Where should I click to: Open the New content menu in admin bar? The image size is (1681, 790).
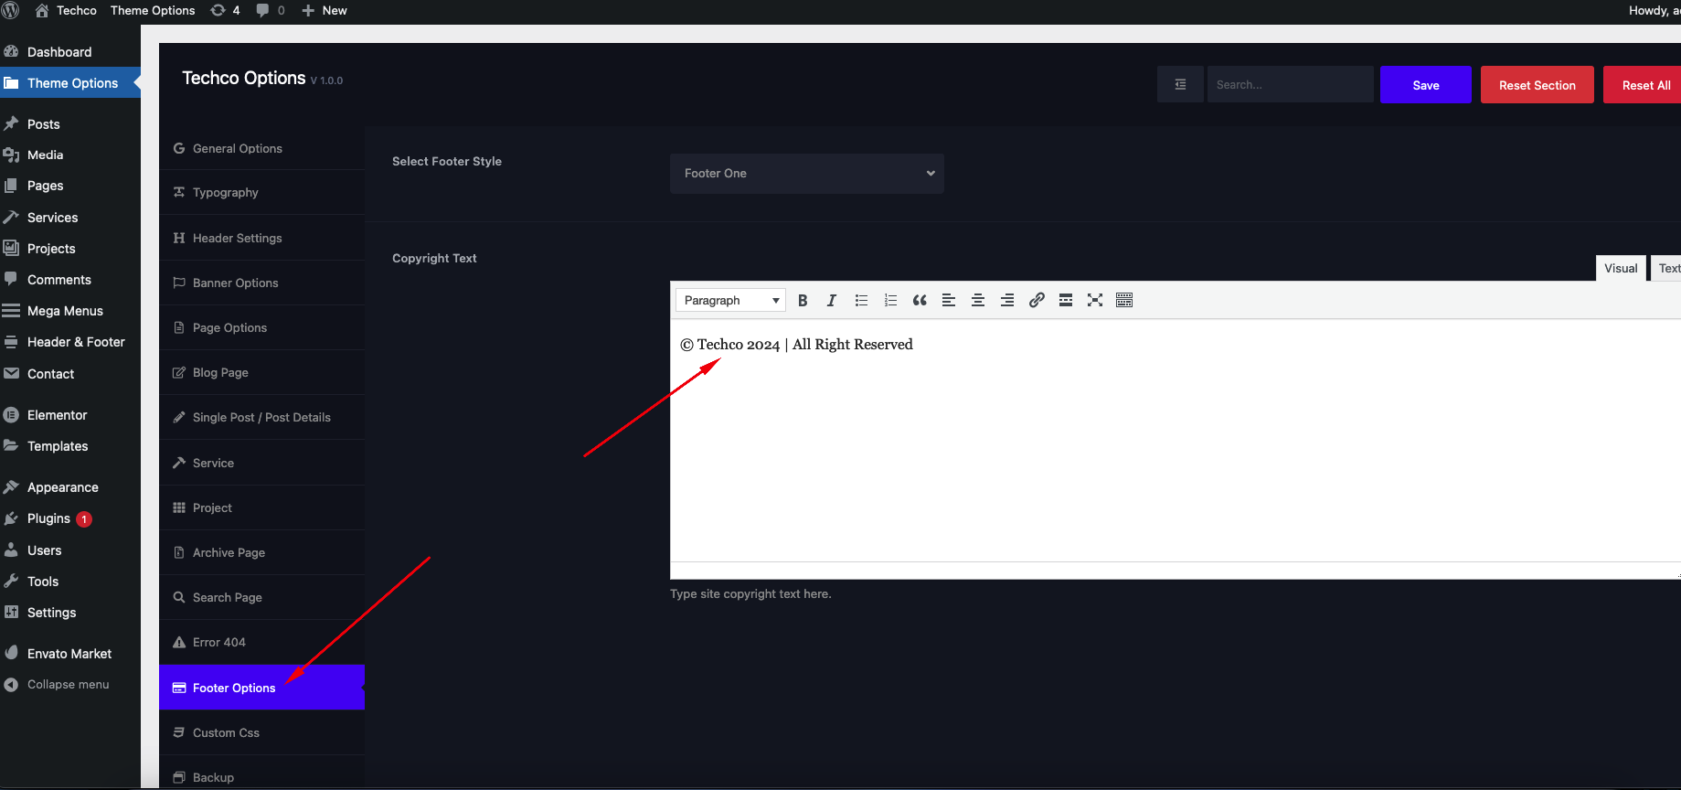click(x=325, y=11)
